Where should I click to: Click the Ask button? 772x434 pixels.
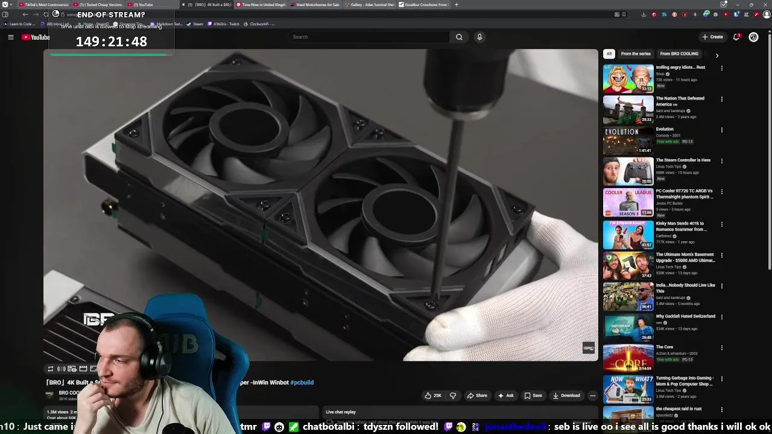pyautogui.click(x=505, y=395)
